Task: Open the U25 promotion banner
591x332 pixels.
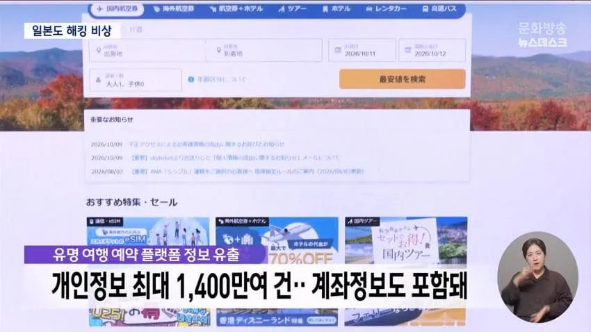Action: tap(149, 317)
